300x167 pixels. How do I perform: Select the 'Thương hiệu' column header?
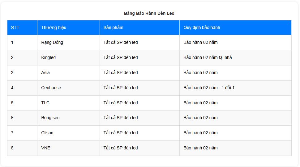pos(54,27)
